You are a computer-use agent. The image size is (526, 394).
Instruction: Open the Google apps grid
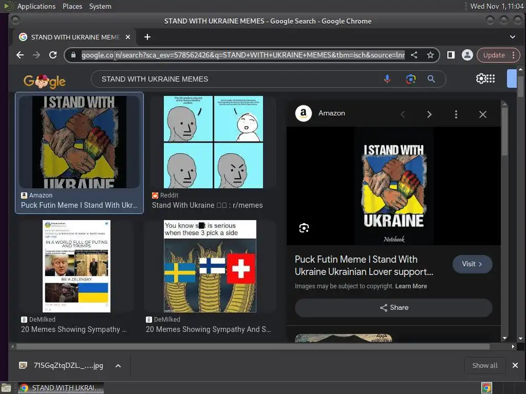(x=491, y=78)
